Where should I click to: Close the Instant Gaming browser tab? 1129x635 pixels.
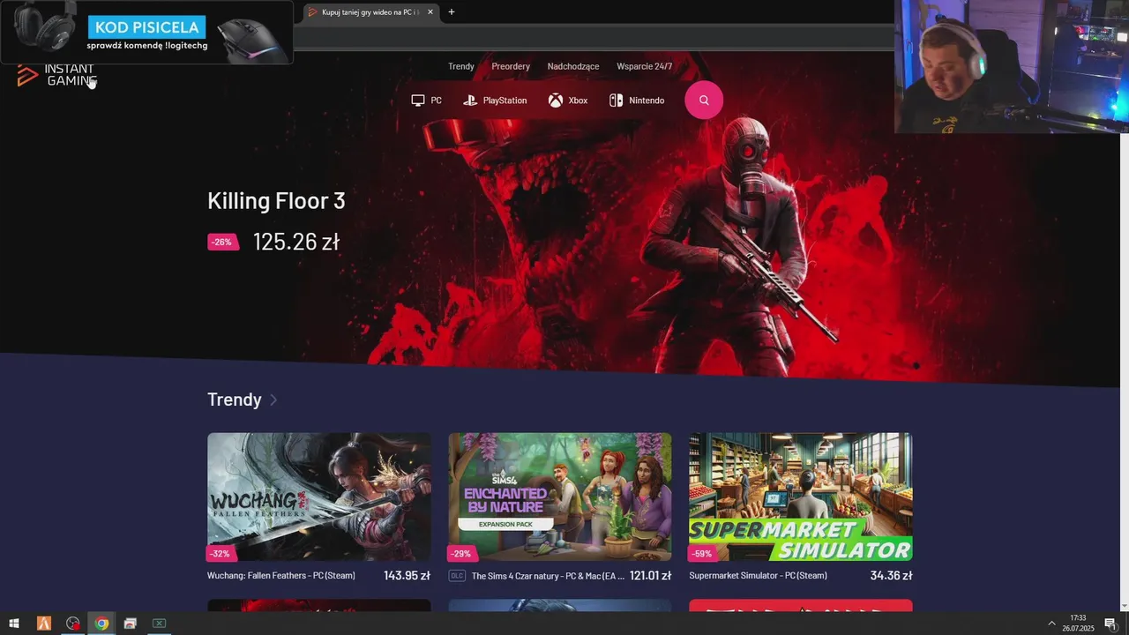click(430, 12)
